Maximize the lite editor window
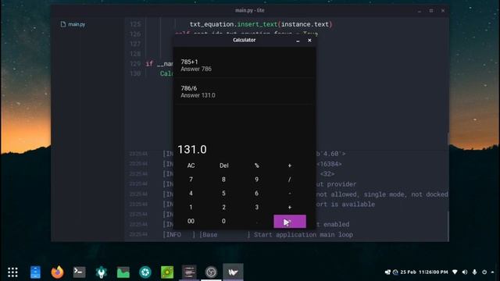The image size is (500, 281). coord(431,10)
